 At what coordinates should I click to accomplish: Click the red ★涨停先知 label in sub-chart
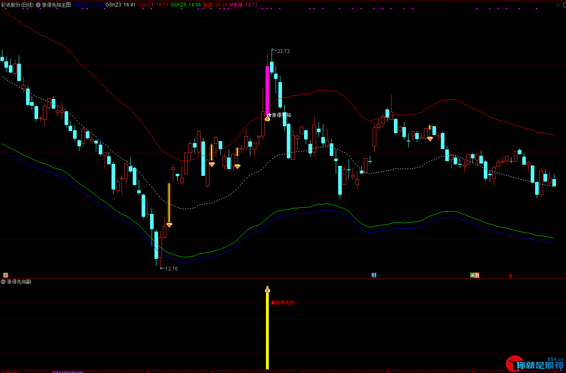[283, 302]
